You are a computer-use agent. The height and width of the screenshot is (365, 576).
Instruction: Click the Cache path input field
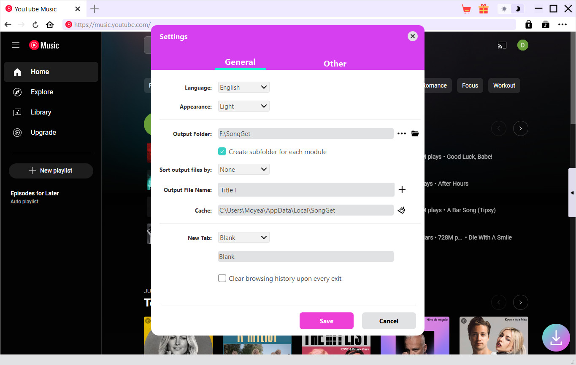(306, 210)
